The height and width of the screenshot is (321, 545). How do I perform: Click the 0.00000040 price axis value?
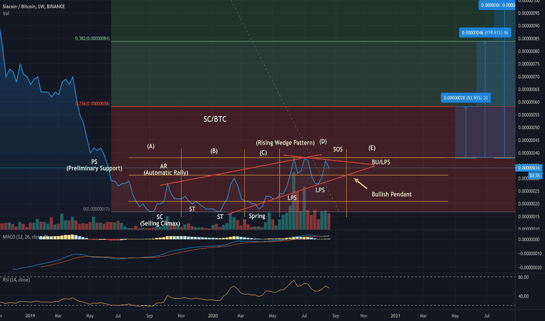pyautogui.click(x=529, y=153)
